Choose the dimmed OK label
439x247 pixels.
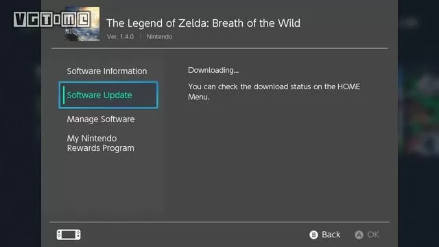tap(373, 235)
